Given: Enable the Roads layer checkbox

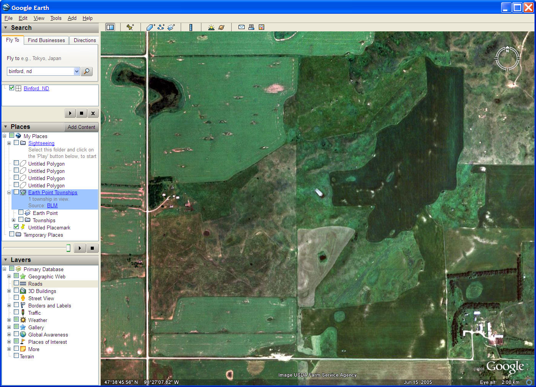Looking at the screenshot, I should (x=16, y=283).
